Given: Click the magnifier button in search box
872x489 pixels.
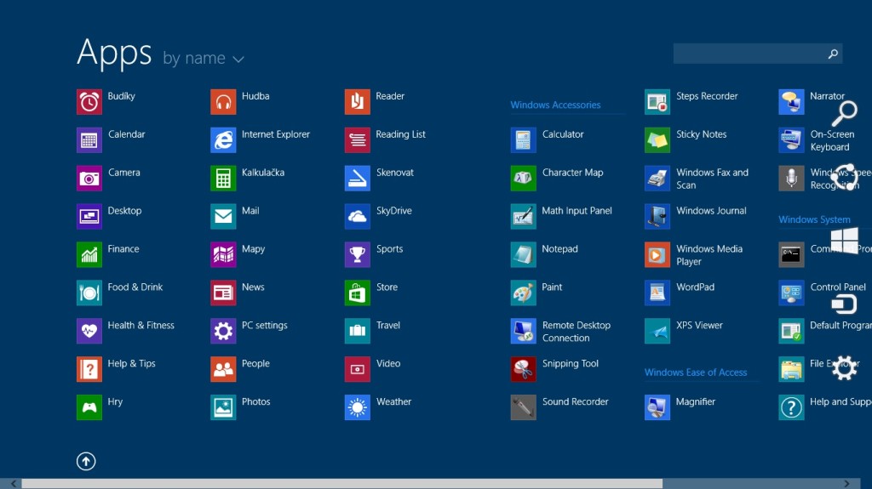Looking at the screenshot, I should (x=833, y=54).
